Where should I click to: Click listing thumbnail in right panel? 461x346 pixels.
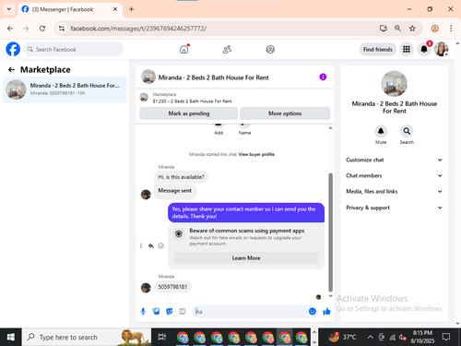pos(394,84)
